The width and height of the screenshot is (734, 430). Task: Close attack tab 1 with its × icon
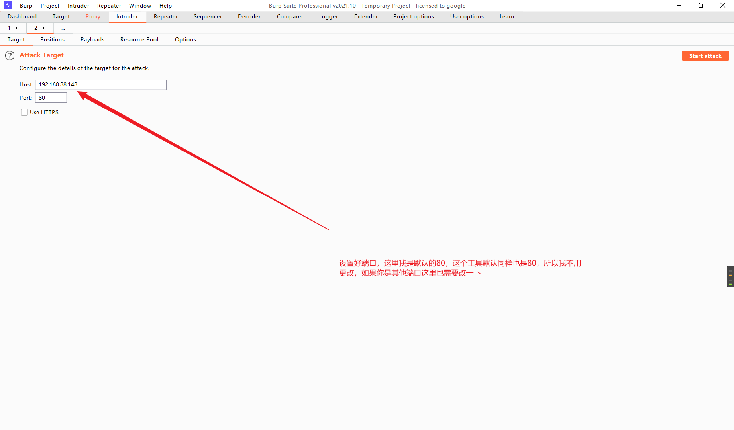(x=16, y=28)
